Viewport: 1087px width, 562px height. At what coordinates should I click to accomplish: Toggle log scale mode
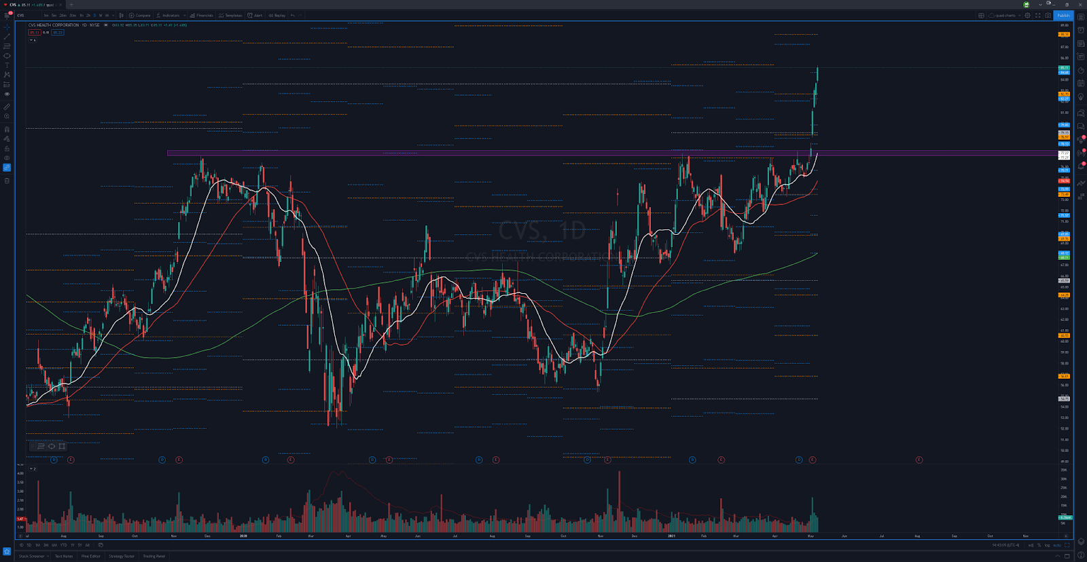click(1047, 545)
